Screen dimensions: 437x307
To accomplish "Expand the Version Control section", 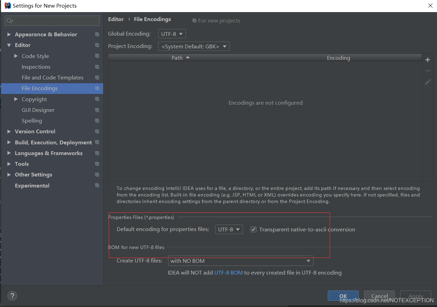I will point(9,132).
